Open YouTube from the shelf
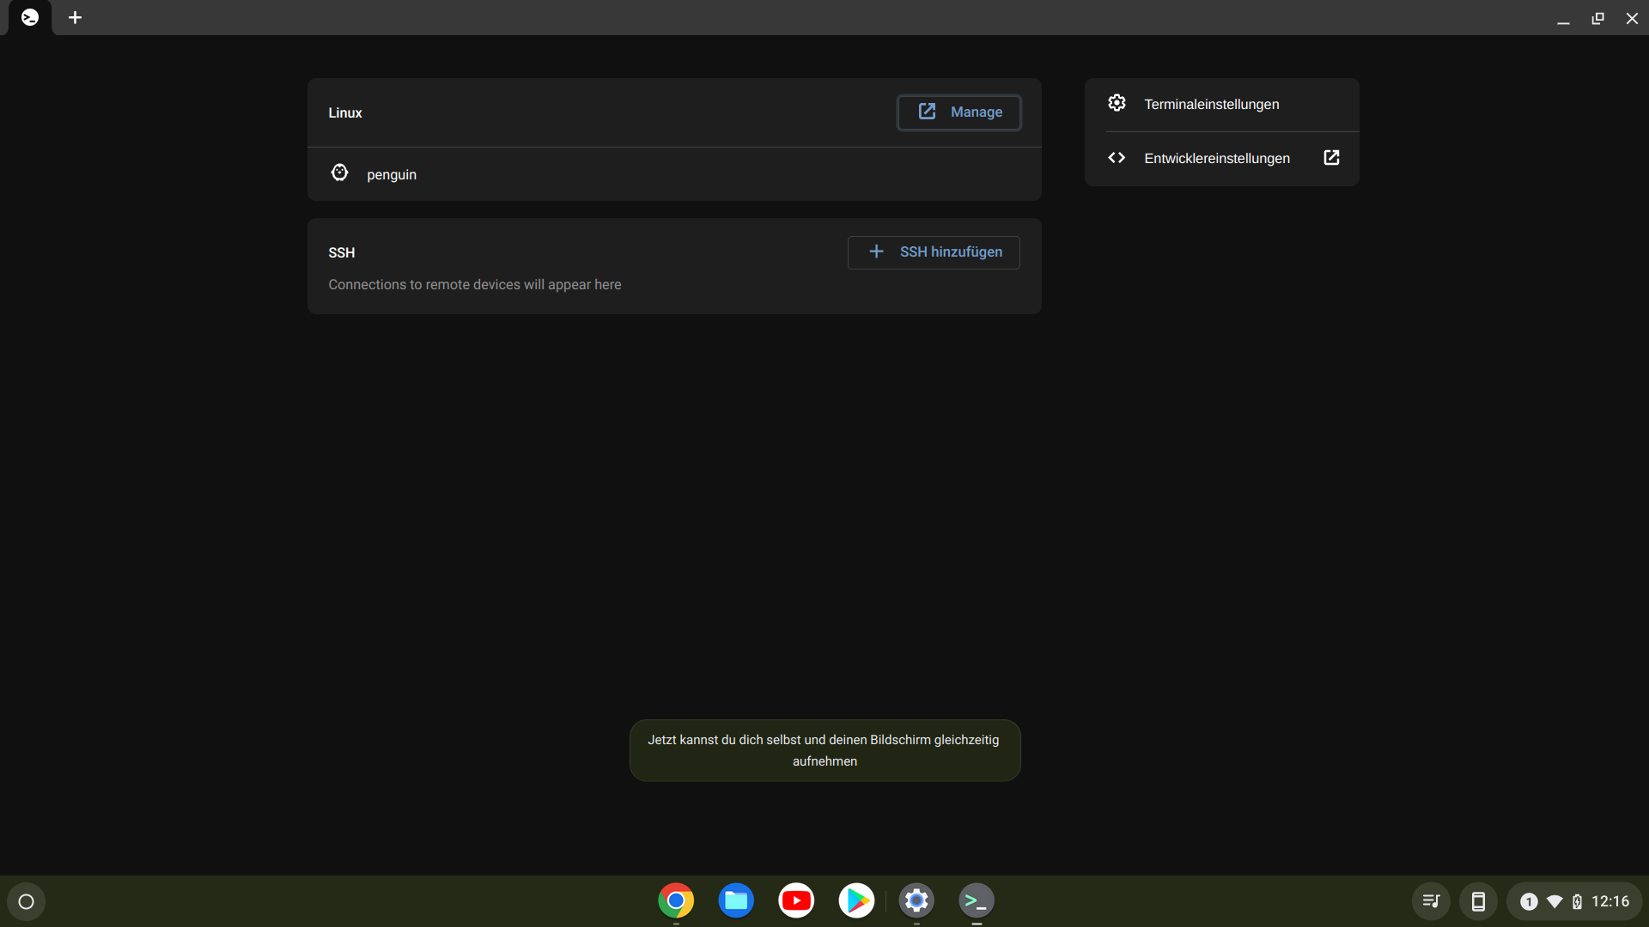This screenshot has width=1649, height=927. click(796, 900)
